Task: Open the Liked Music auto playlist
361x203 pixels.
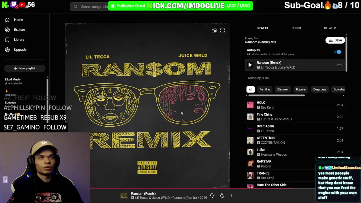Action: click(x=13, y=81)
